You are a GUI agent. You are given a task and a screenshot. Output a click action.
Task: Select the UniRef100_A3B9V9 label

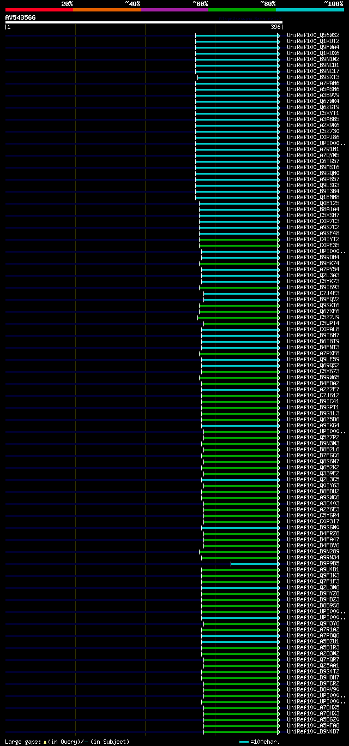pyautogui.click(x=313, y=95)
